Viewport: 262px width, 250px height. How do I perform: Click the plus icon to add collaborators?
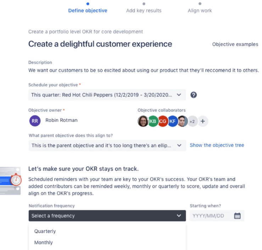point(203,121)
